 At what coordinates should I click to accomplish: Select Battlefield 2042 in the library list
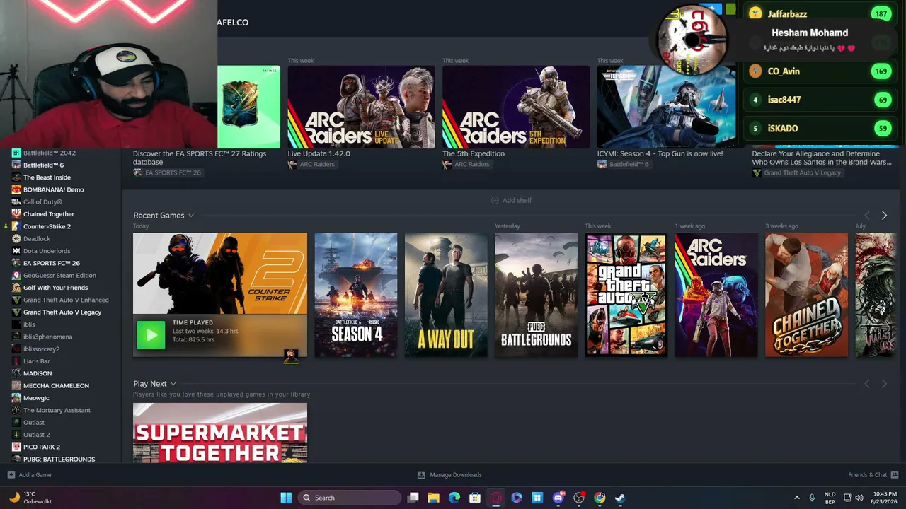pyautogui.click(x=50, y=153)
